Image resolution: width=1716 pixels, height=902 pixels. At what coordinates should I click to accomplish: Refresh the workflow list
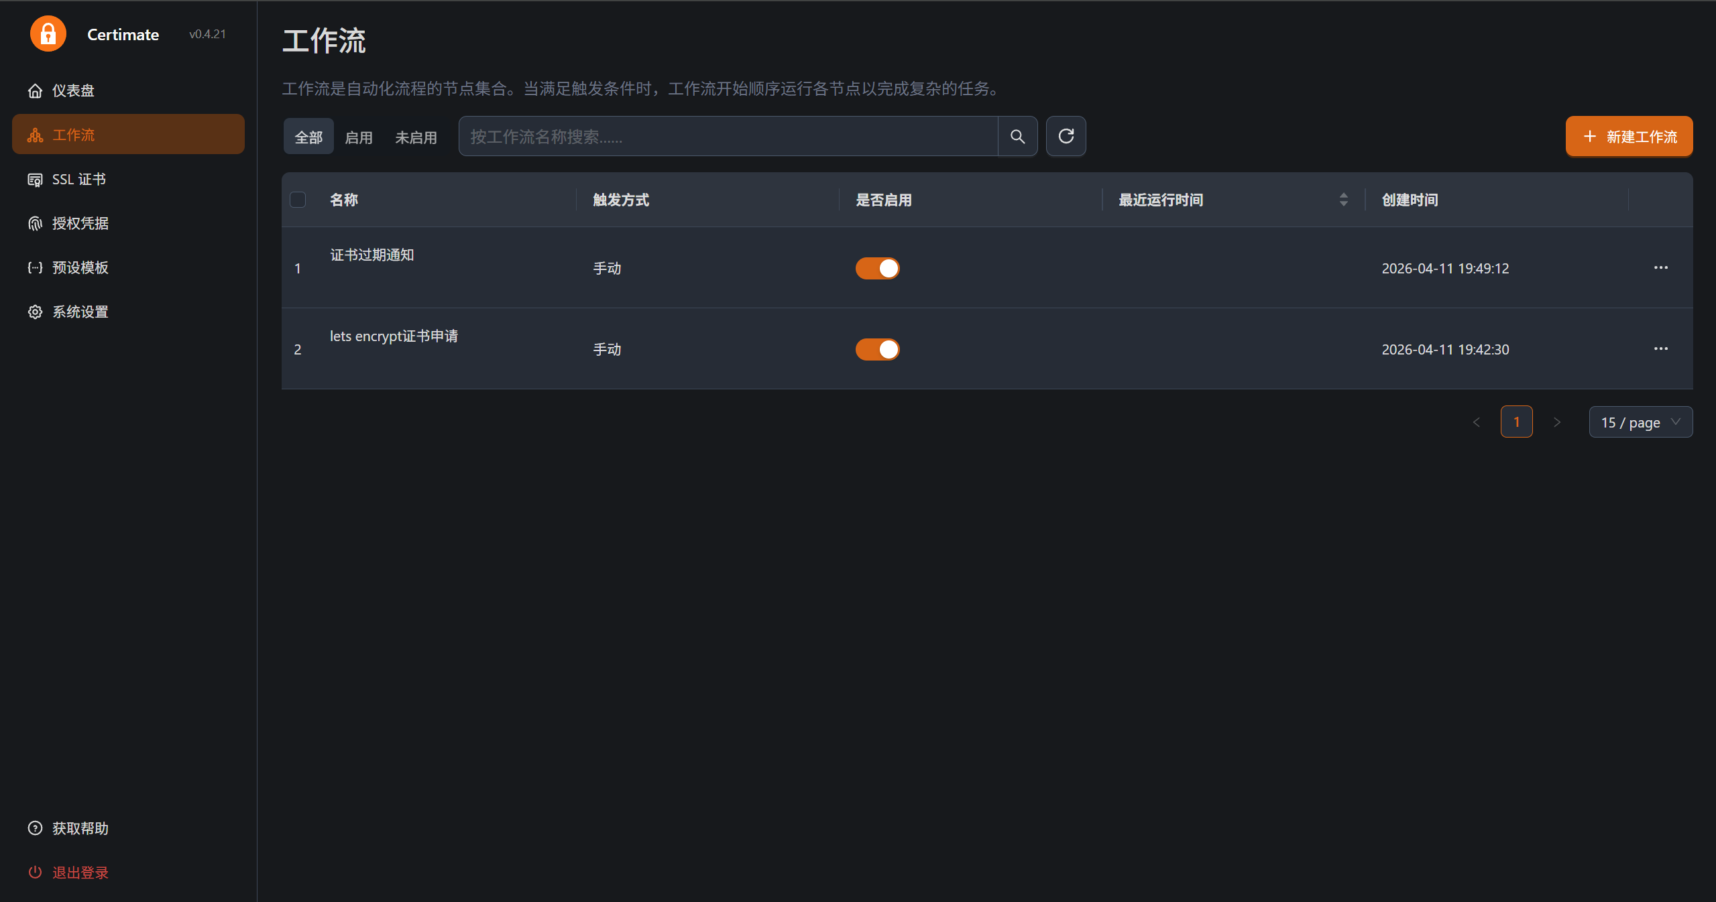pos(1066,136)
